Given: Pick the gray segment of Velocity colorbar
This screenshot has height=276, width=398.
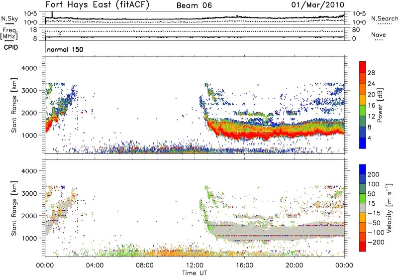Looking at the screenshot, I should (363, 208).
